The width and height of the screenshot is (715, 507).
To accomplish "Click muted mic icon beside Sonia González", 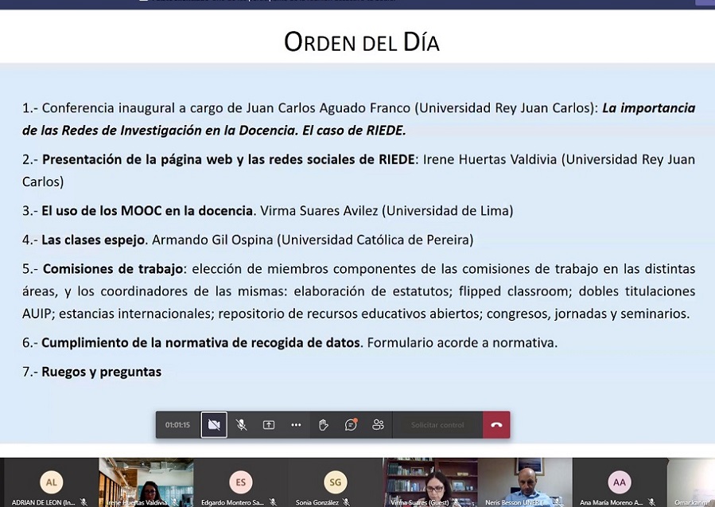I will click(347, 502).
